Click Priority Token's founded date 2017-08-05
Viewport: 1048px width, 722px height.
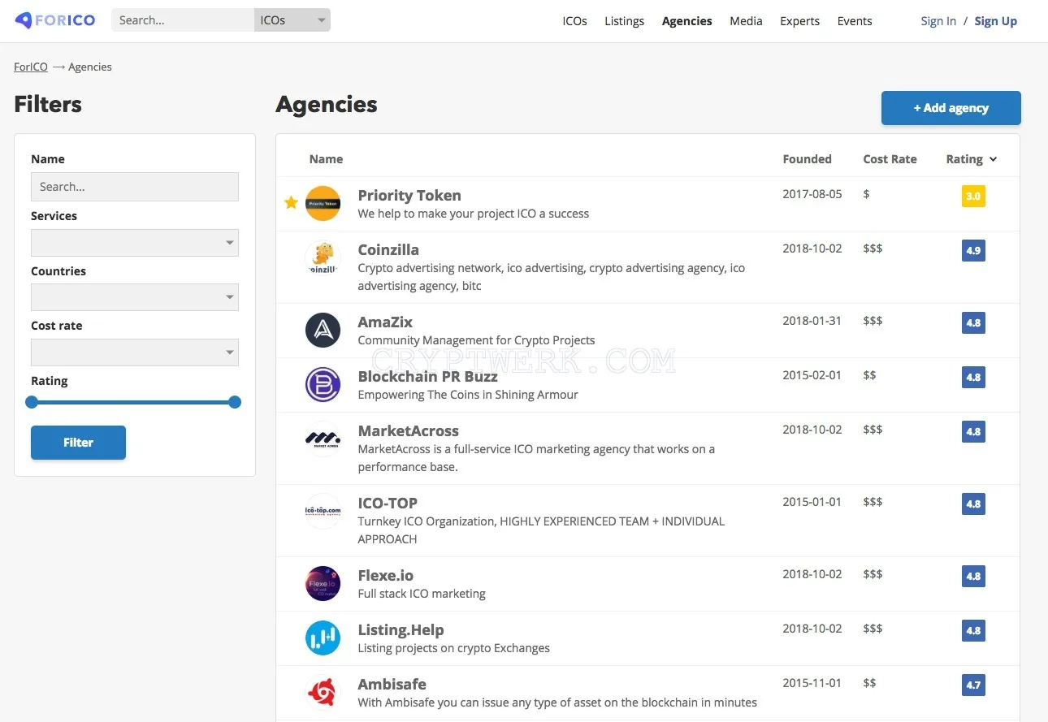[x=812, y=194]
